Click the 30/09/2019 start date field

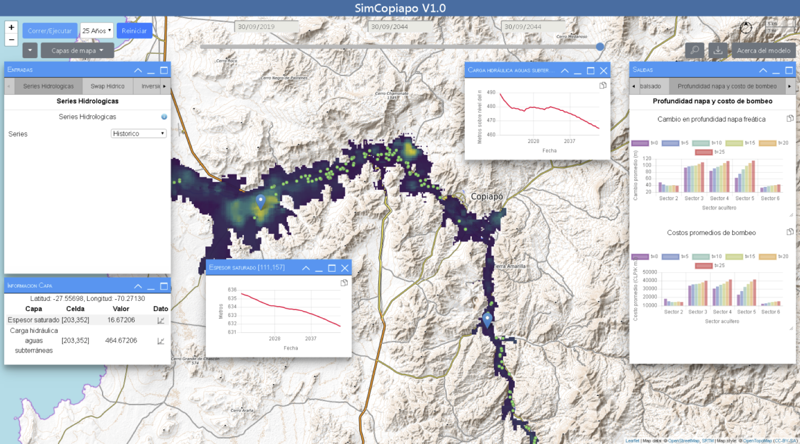pyautogui.click(x=266, y=27)
